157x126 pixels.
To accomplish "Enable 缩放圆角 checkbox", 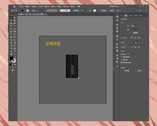I will pyautogui.click(x=122, y=59).
